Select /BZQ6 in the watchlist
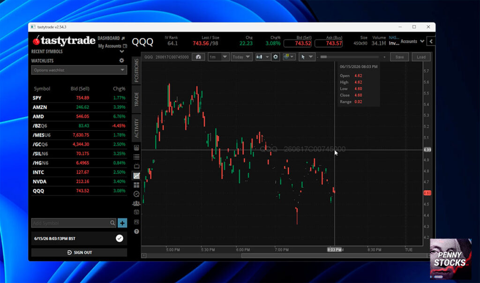Viewport: 480px width, 283px height. [79, 126]
